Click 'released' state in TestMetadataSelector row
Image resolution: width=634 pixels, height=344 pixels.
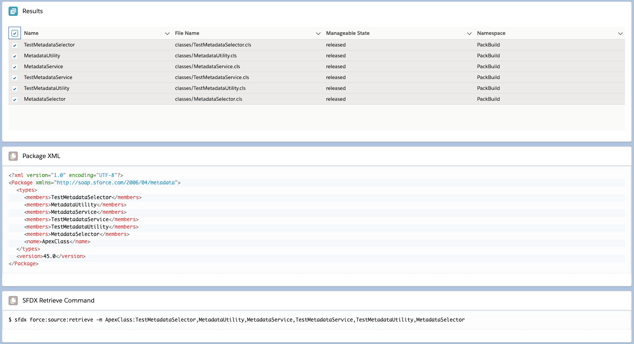point(336,45)
